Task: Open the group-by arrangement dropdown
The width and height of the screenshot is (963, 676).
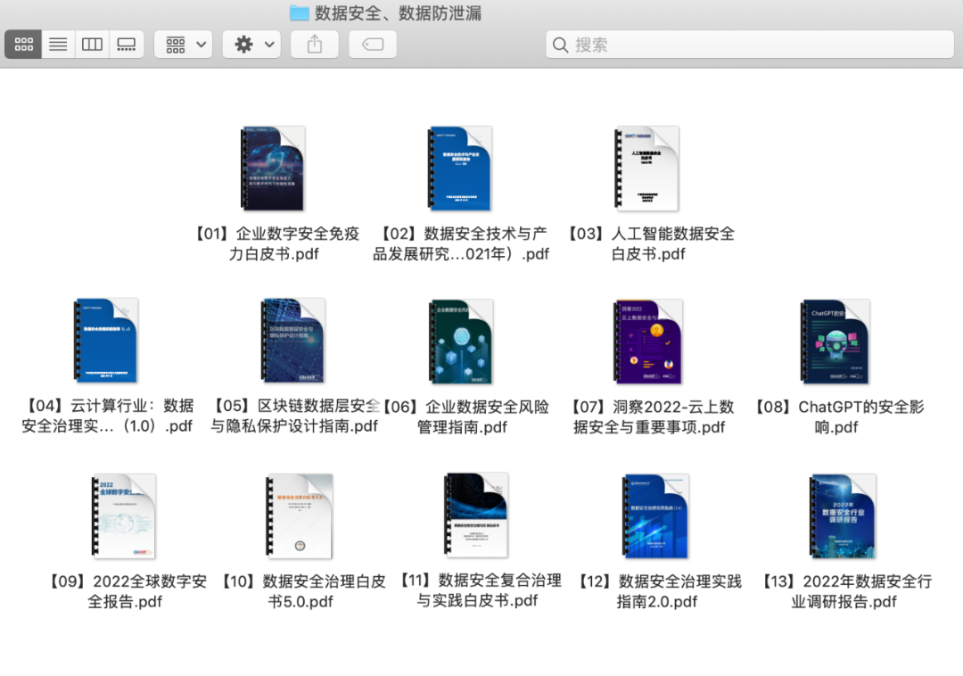Action: [184, 45]
